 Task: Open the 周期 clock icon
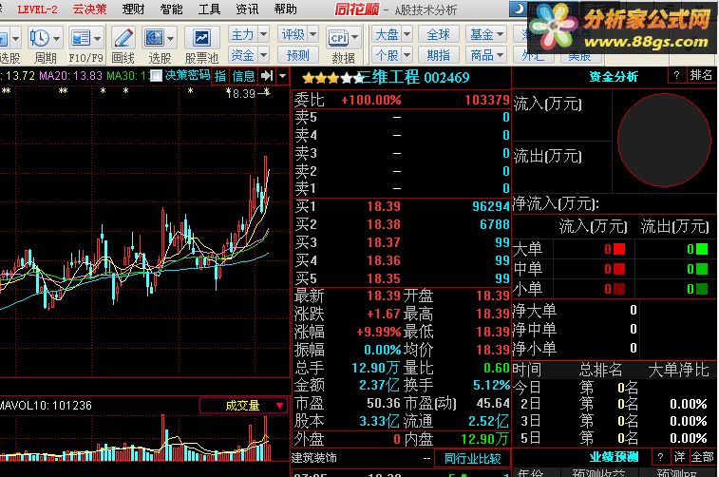(x=40, y=38)
